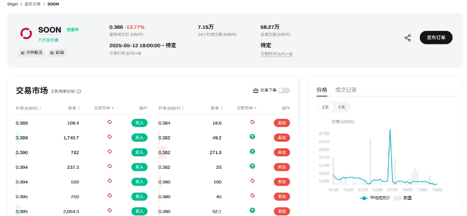Click the info icon next to 交割场景说明
This screenshot has height=216, width=467.
[x=79, y=92]
